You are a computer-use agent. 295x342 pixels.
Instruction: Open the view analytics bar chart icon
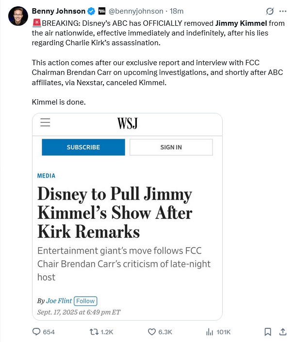210,332
